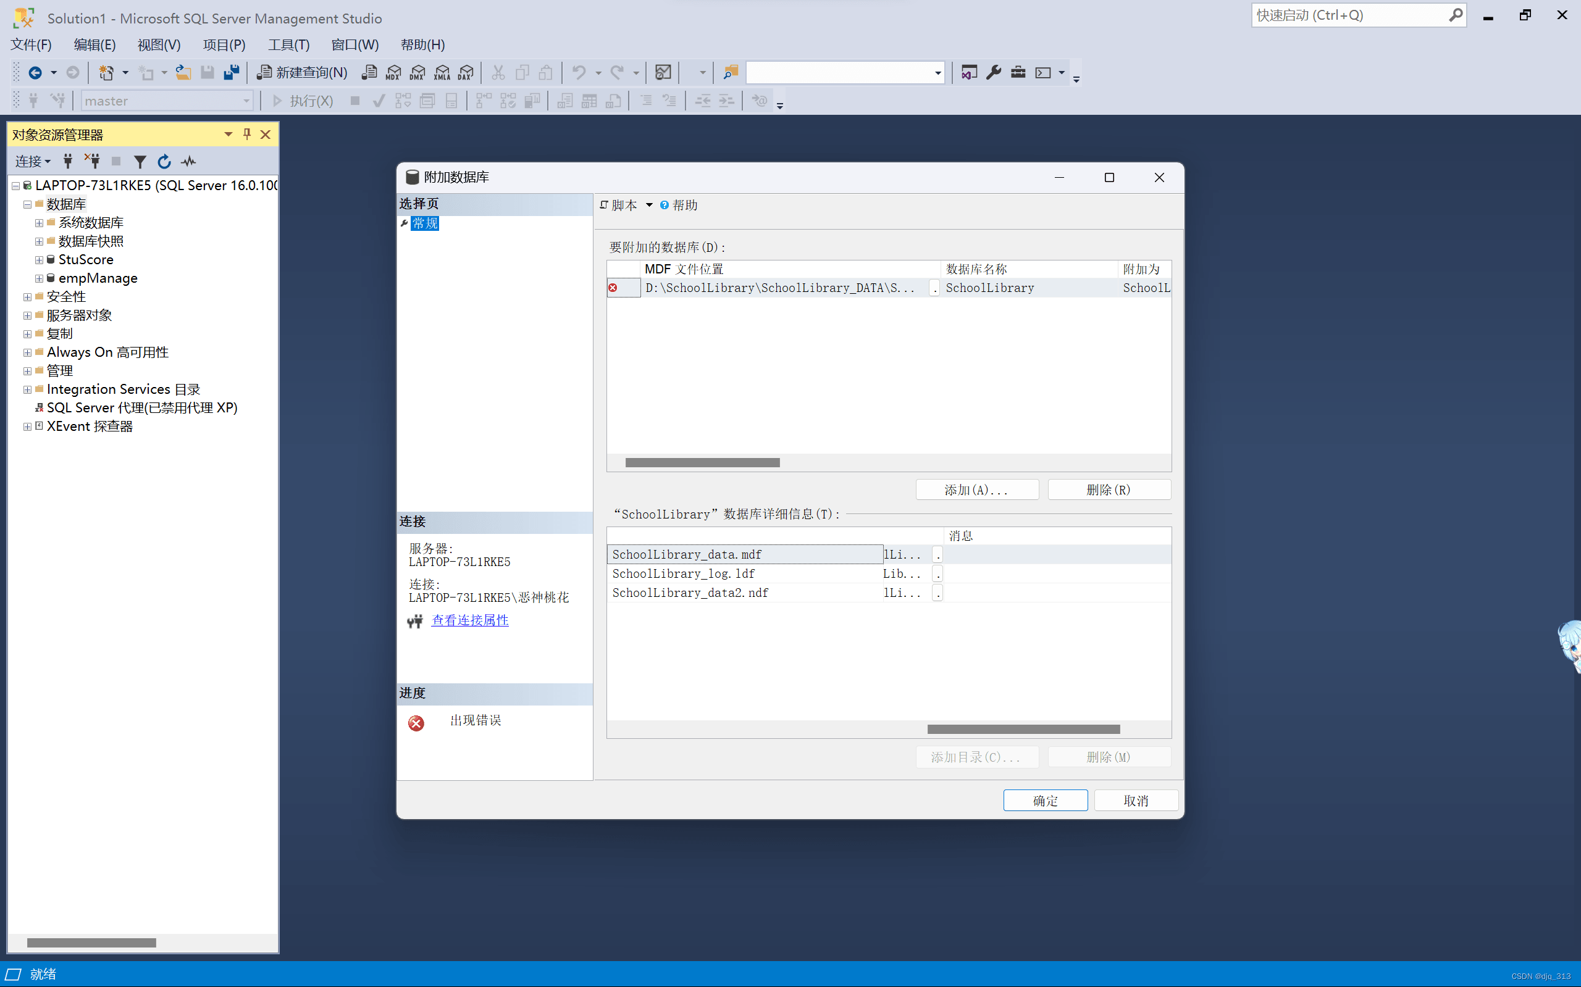Click the wrench properties icon in toolbar
Screen dimensions: 1581x987
pos(994,72)
